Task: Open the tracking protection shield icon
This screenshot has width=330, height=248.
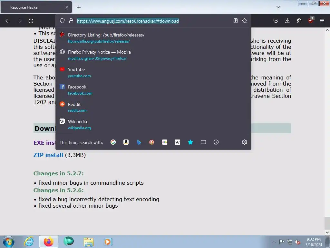Action: point(62,21)
